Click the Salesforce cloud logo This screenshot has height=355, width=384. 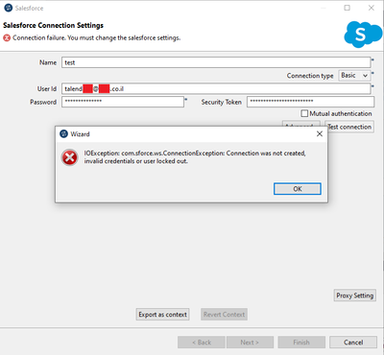coord(363,35)
